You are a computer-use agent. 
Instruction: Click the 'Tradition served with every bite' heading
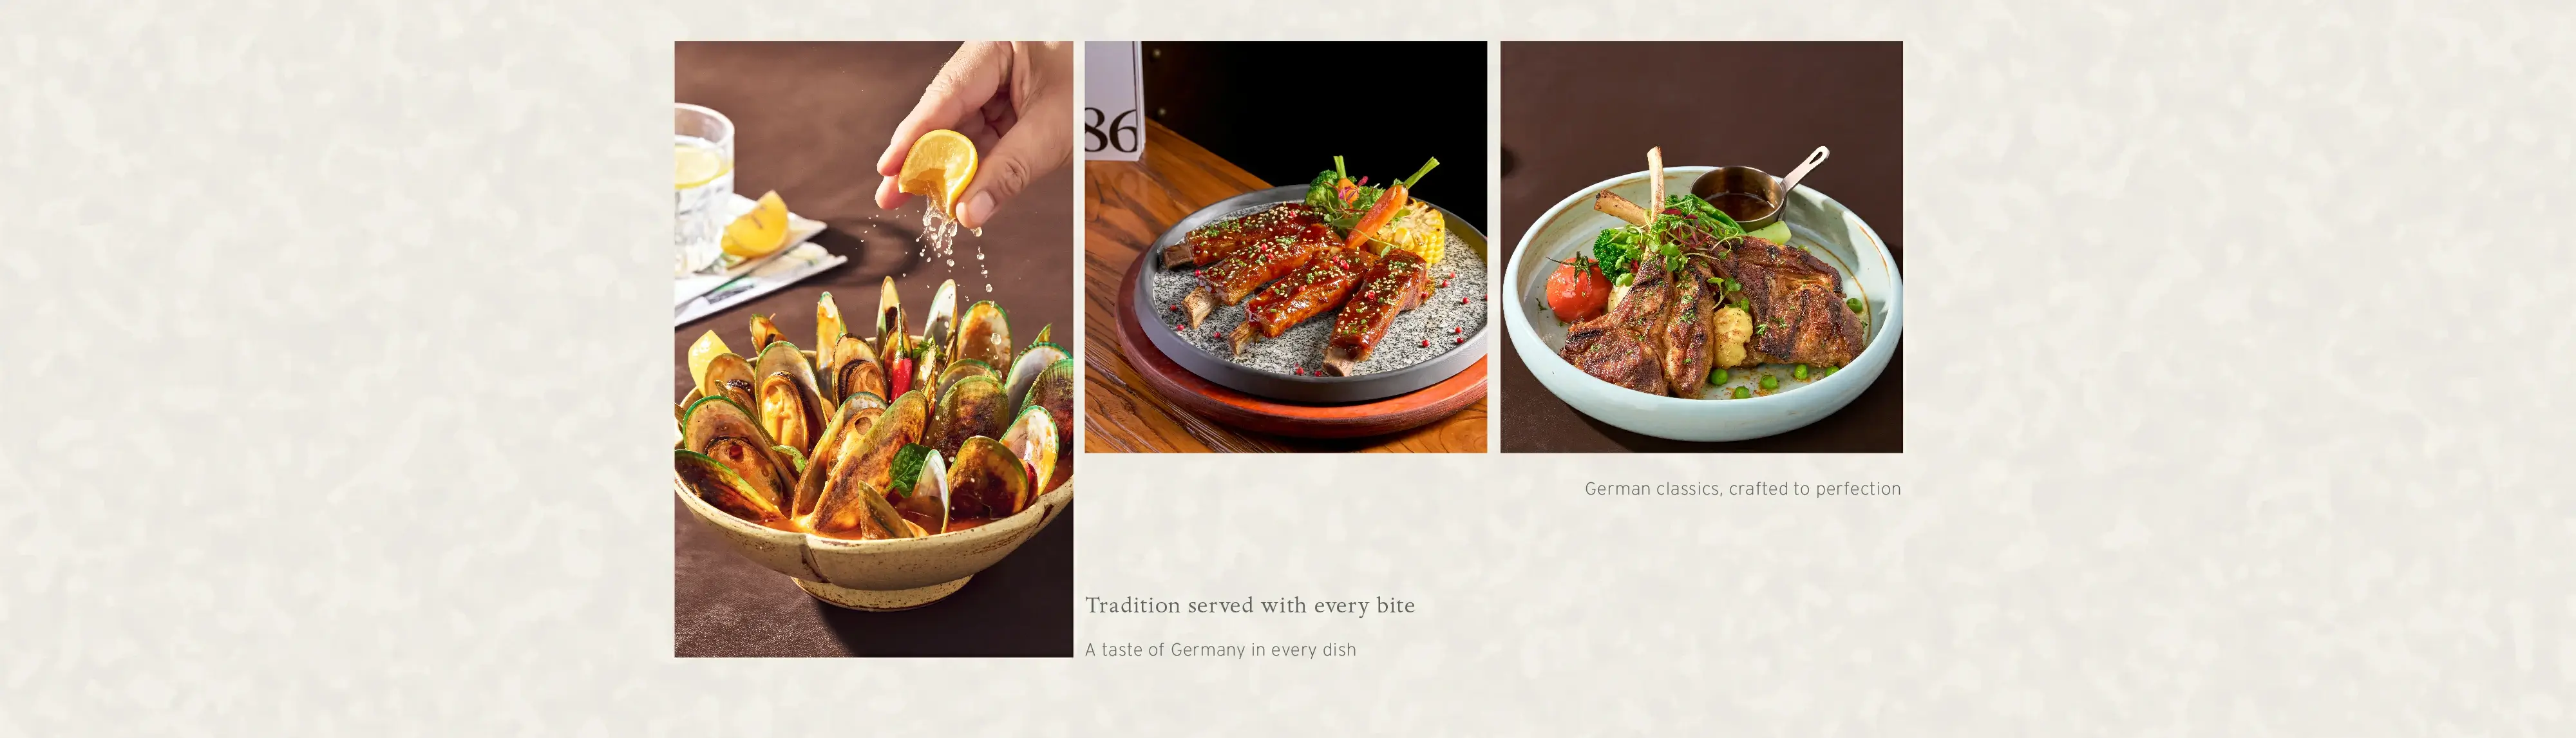click(1250, 605)
